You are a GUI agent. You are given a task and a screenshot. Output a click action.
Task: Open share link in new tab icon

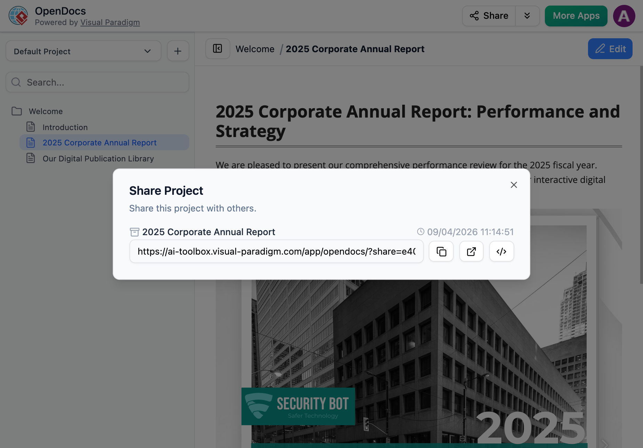[471, 251]
